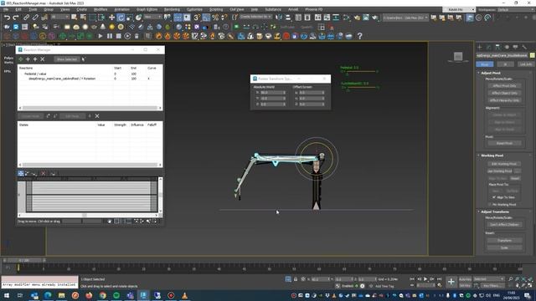The height and width of the screenshot is (301, 536).
Task: Open the Utilities wrench tab in command panel
Action: [524, 47]
